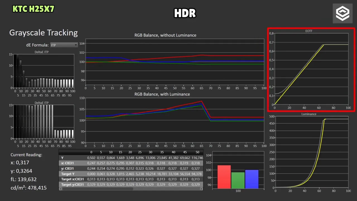The width and height of the screenshot is (357, 201).
Task: Click the Current Reading: label
Action: click(x=26, y=155)
